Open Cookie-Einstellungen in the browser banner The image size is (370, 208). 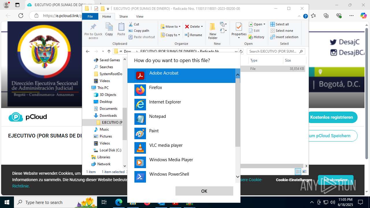click(x=294, y=180)
